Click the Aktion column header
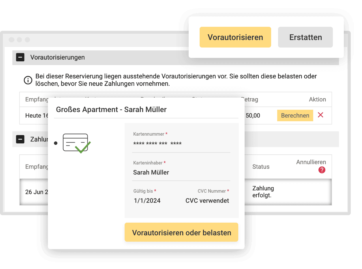 [x=317, y=99]
